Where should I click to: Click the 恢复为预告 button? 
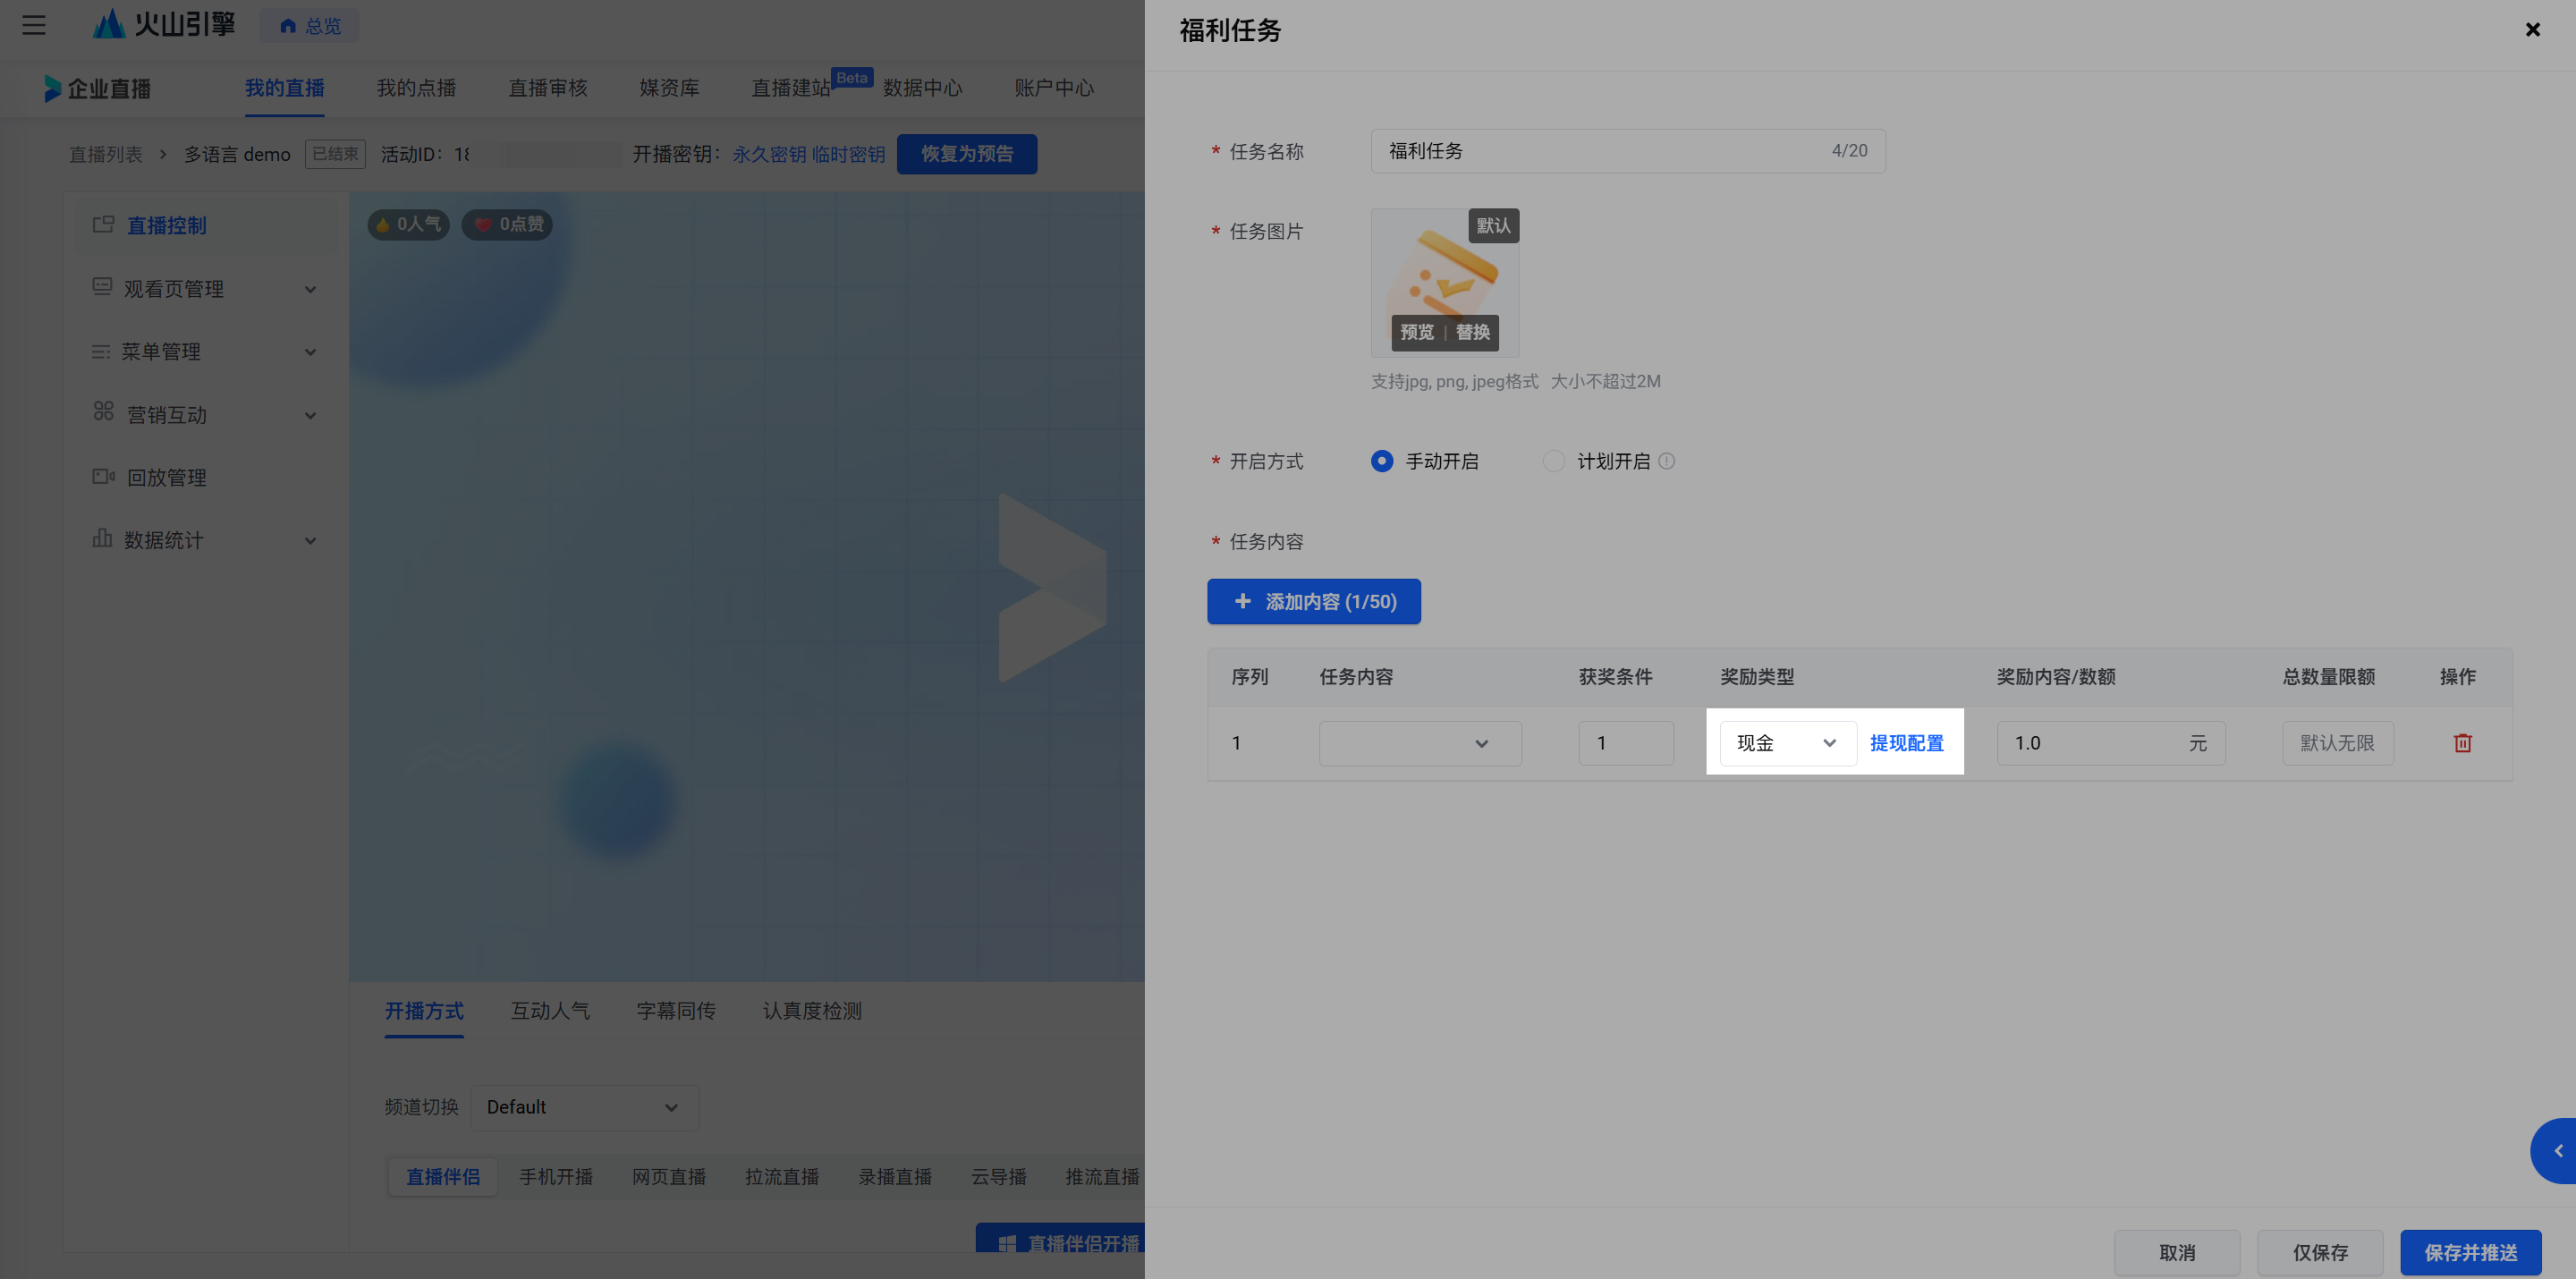[966, 154]
